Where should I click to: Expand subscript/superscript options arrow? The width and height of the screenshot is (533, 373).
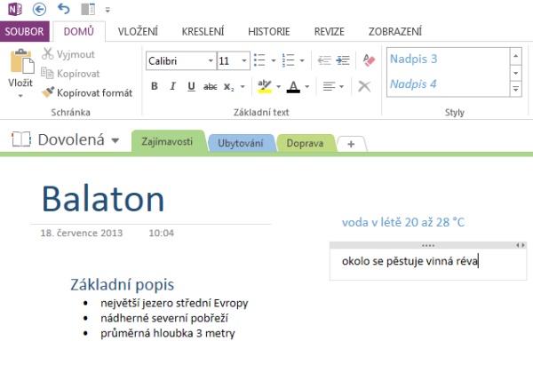[x=243, y=87]
